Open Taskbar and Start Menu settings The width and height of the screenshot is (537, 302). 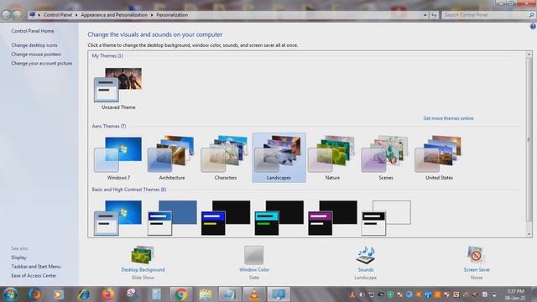[35, 267]
